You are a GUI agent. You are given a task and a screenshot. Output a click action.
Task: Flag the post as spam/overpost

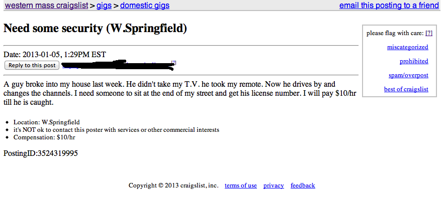click(x=408, y=75)
